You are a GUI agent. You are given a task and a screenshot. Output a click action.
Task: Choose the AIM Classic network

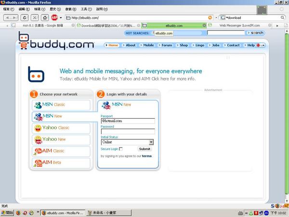pos(61,151)
